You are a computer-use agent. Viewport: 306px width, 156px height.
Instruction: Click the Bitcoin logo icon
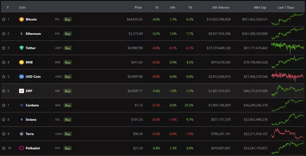tap(21, 19)
